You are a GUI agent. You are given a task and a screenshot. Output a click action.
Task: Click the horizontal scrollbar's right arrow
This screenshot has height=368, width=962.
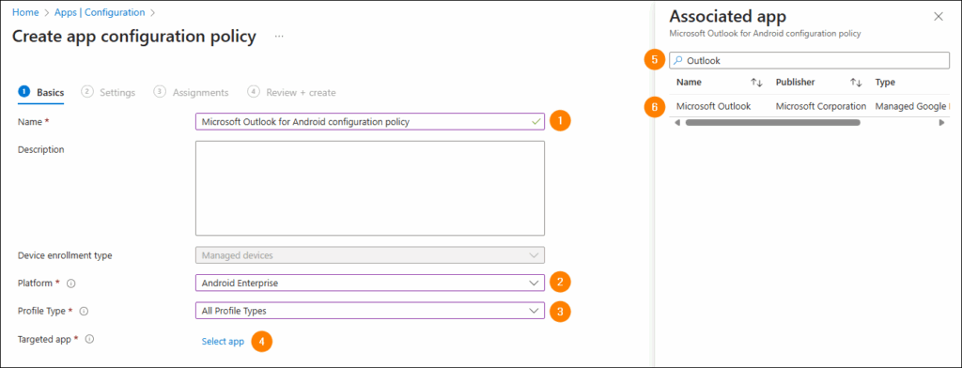point(941,123)
